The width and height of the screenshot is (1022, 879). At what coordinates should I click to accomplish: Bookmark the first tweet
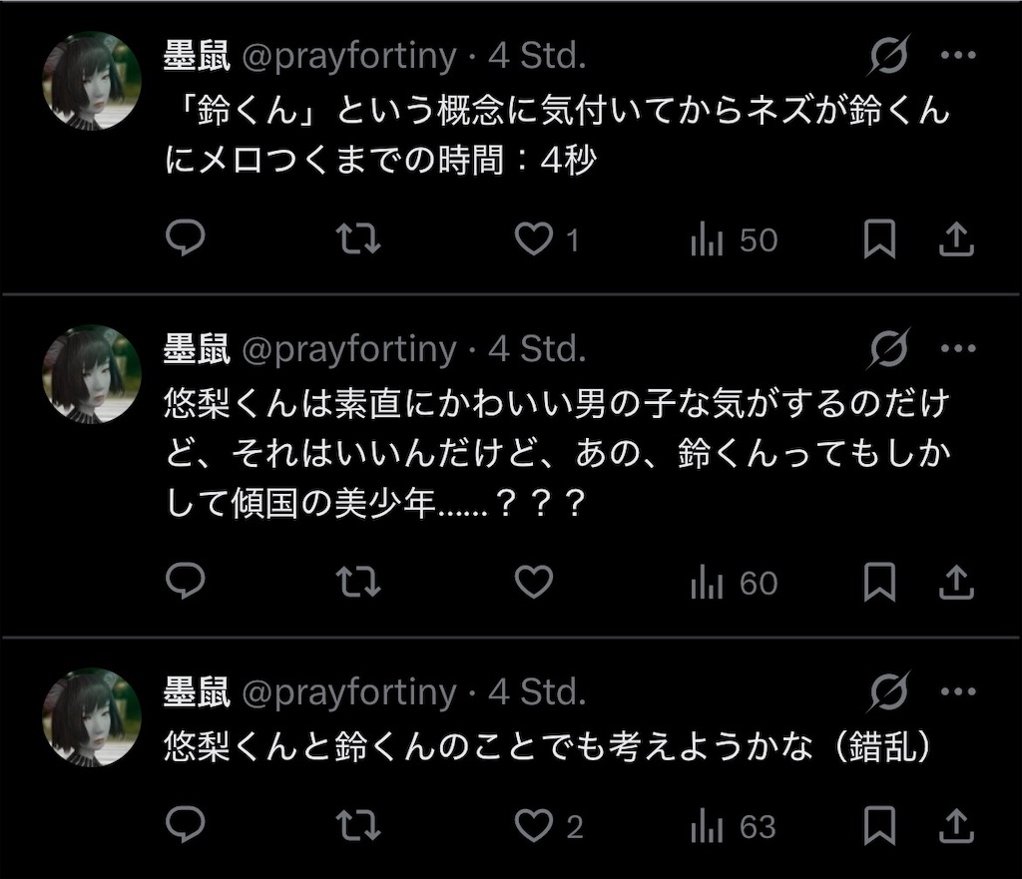pyautogui.click(x=879, y=238)
